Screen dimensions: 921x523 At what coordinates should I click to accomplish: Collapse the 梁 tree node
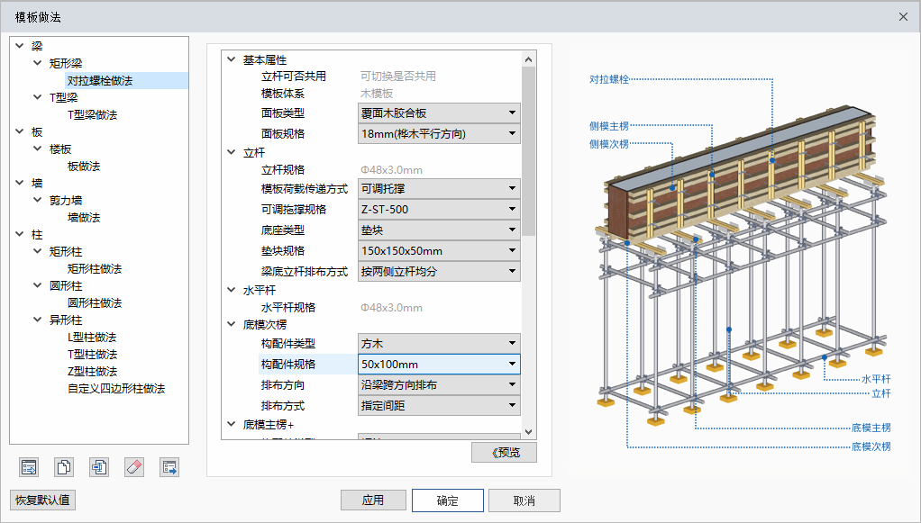pyautogui.click(x=20, y=46)
